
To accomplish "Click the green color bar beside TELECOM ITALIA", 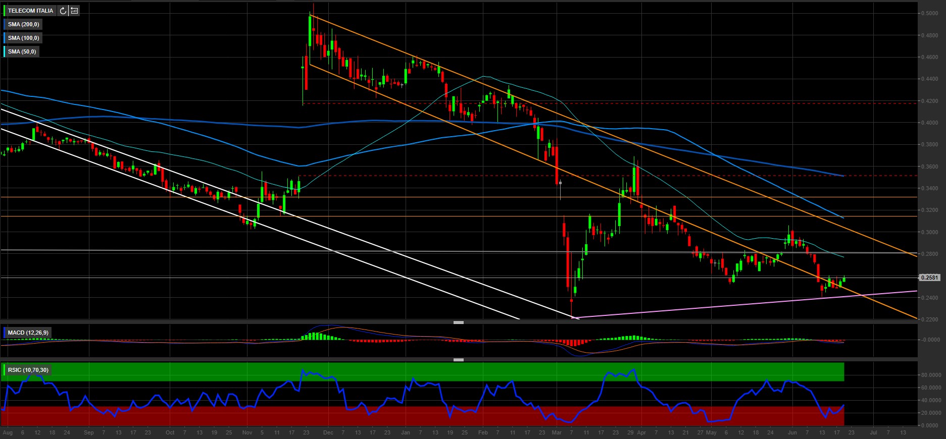I will click(x=5, y=11).
